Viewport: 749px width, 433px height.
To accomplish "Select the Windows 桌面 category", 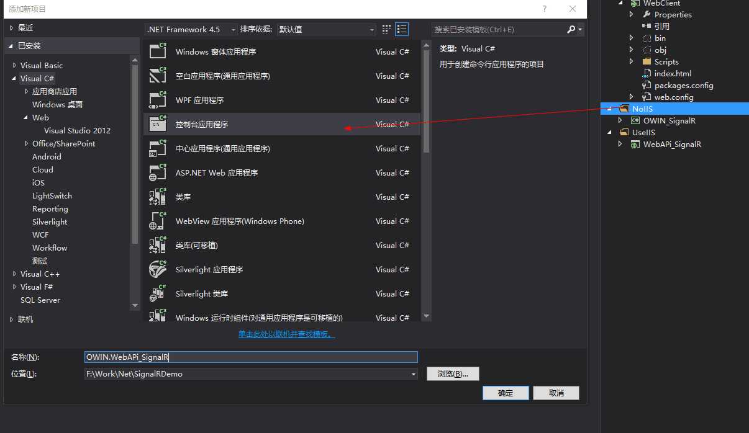I will coord(57,104).
